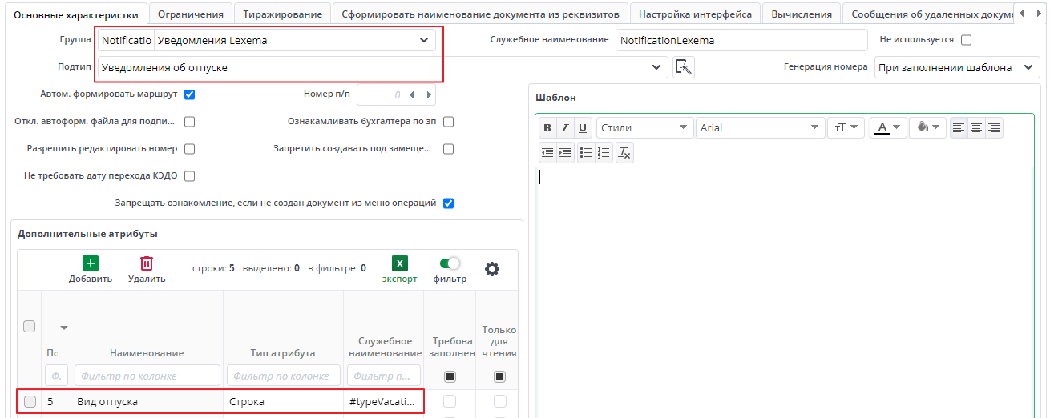Click the subtype selection icon next to Подтип
1050x418 pixels.
coord(684,67)
